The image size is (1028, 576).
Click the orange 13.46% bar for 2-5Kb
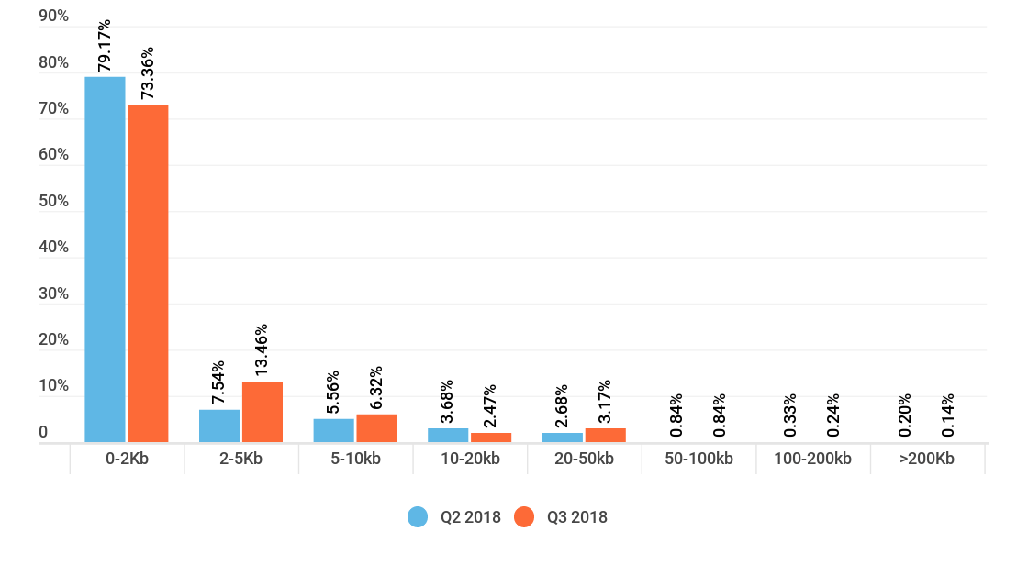tap(263, 412)
